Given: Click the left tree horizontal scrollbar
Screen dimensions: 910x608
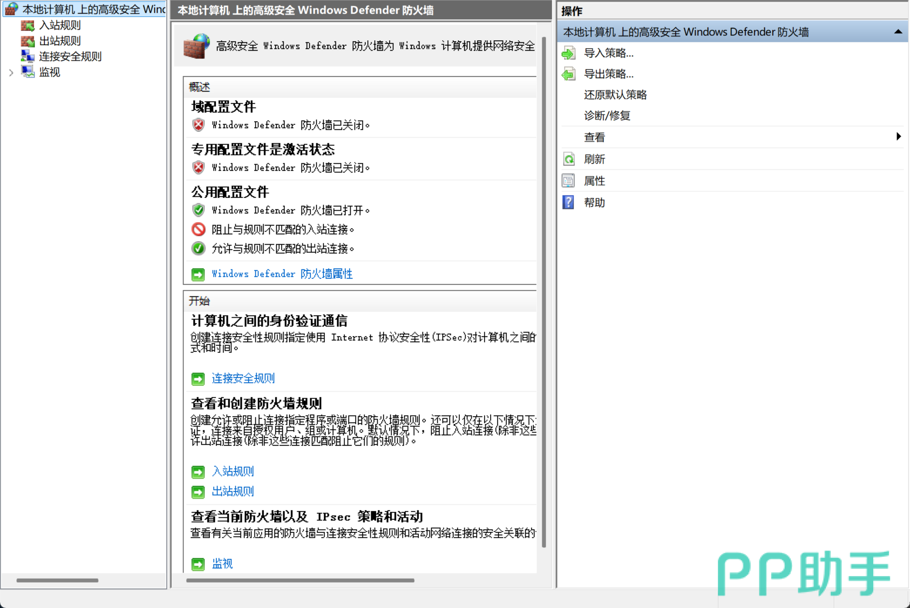Looking at the screenshot, I should pos(57,580).
